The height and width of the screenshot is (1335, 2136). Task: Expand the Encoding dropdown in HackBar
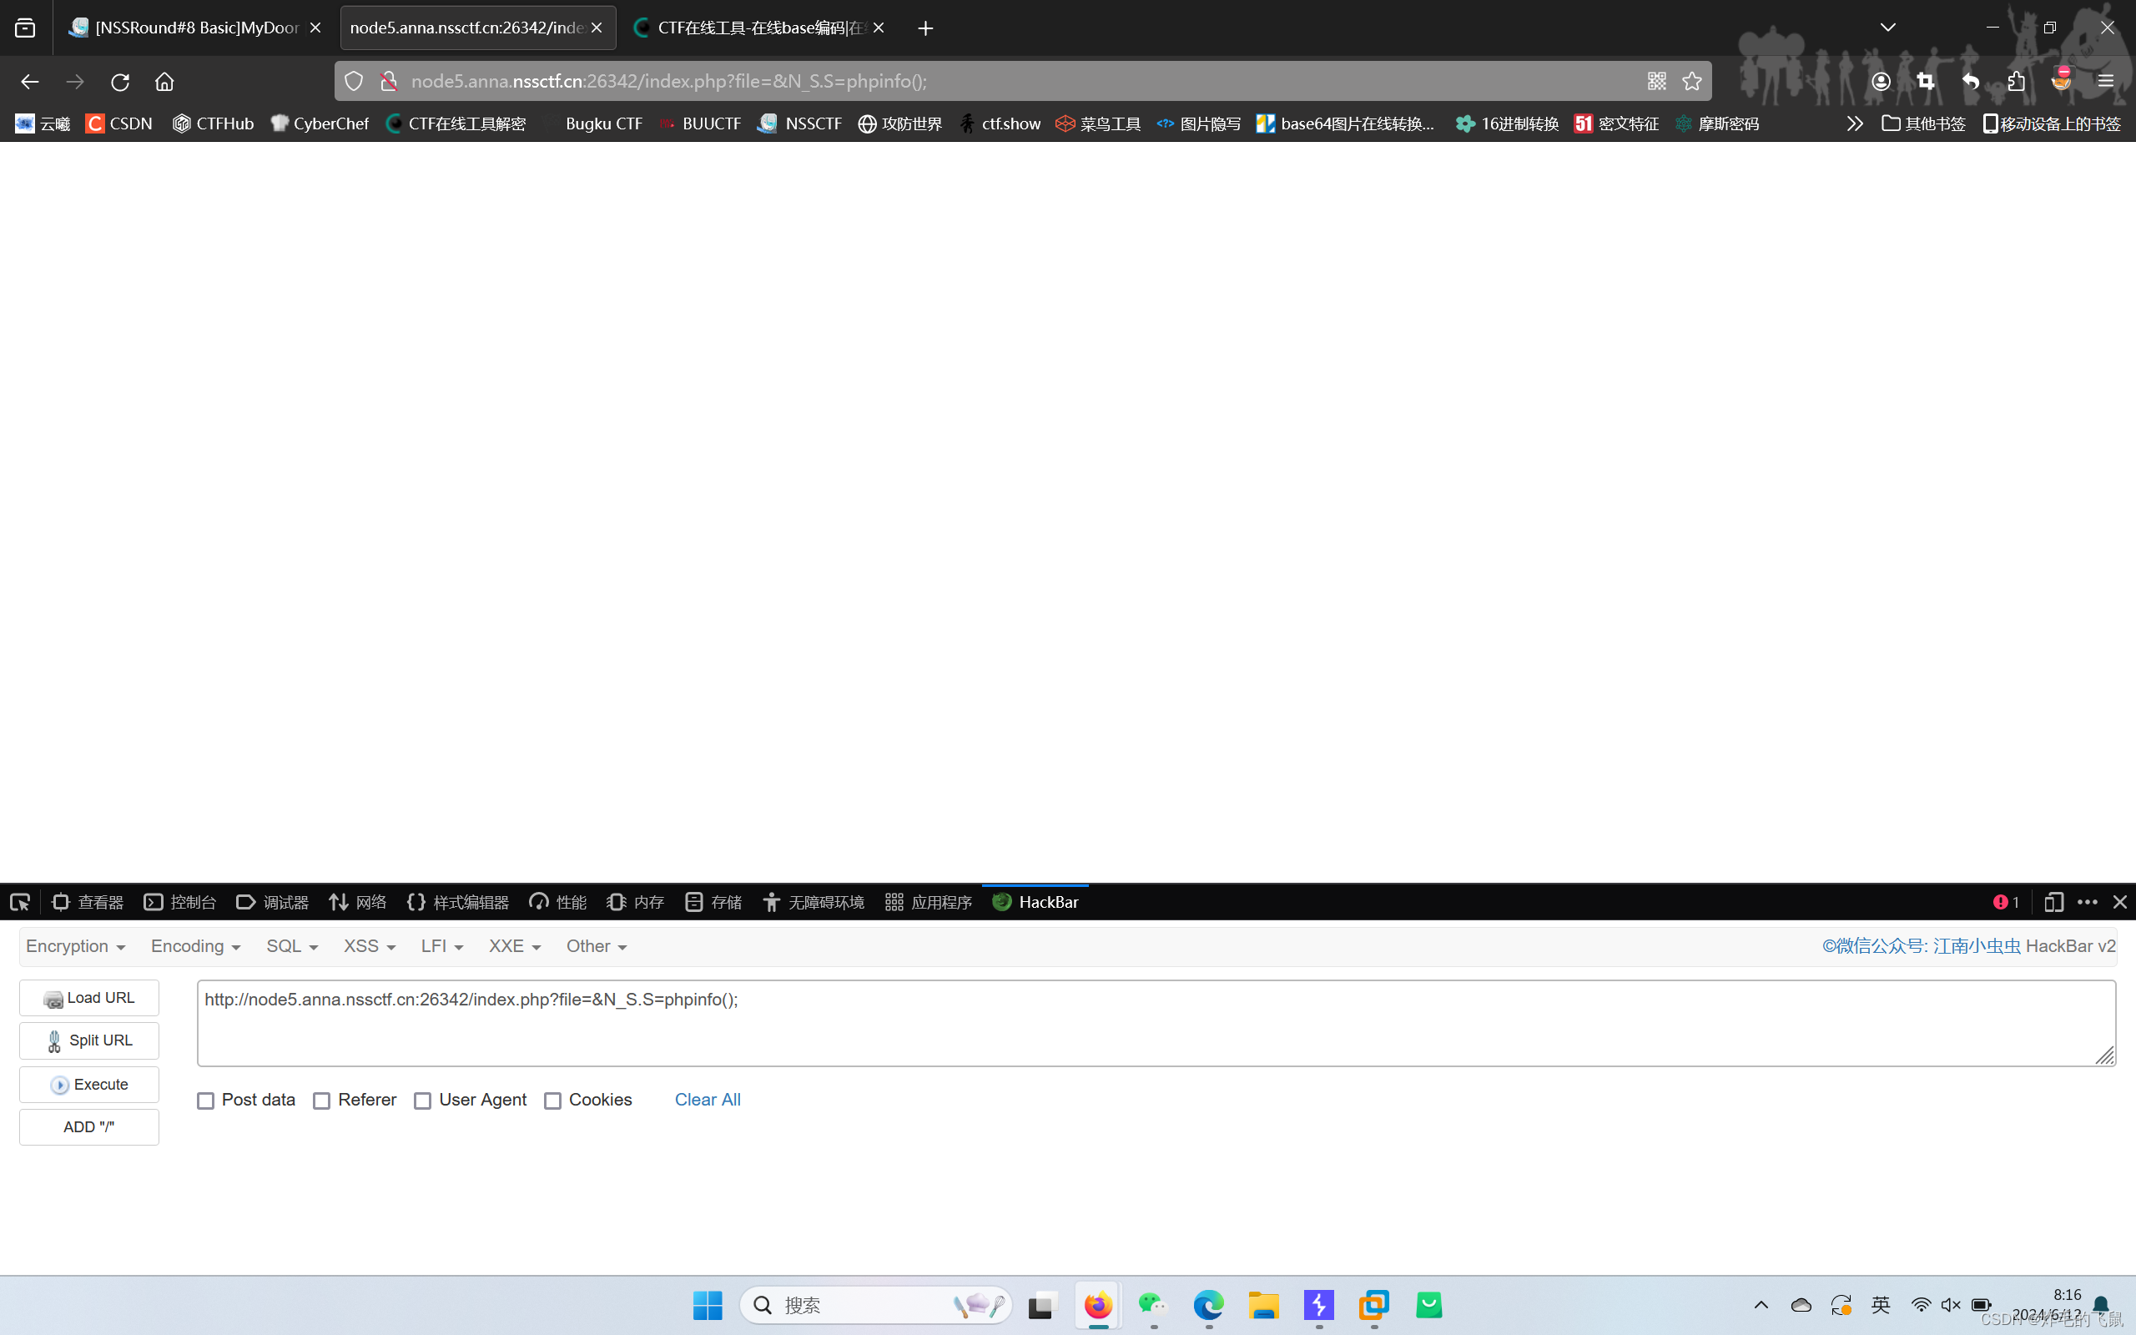195,945
